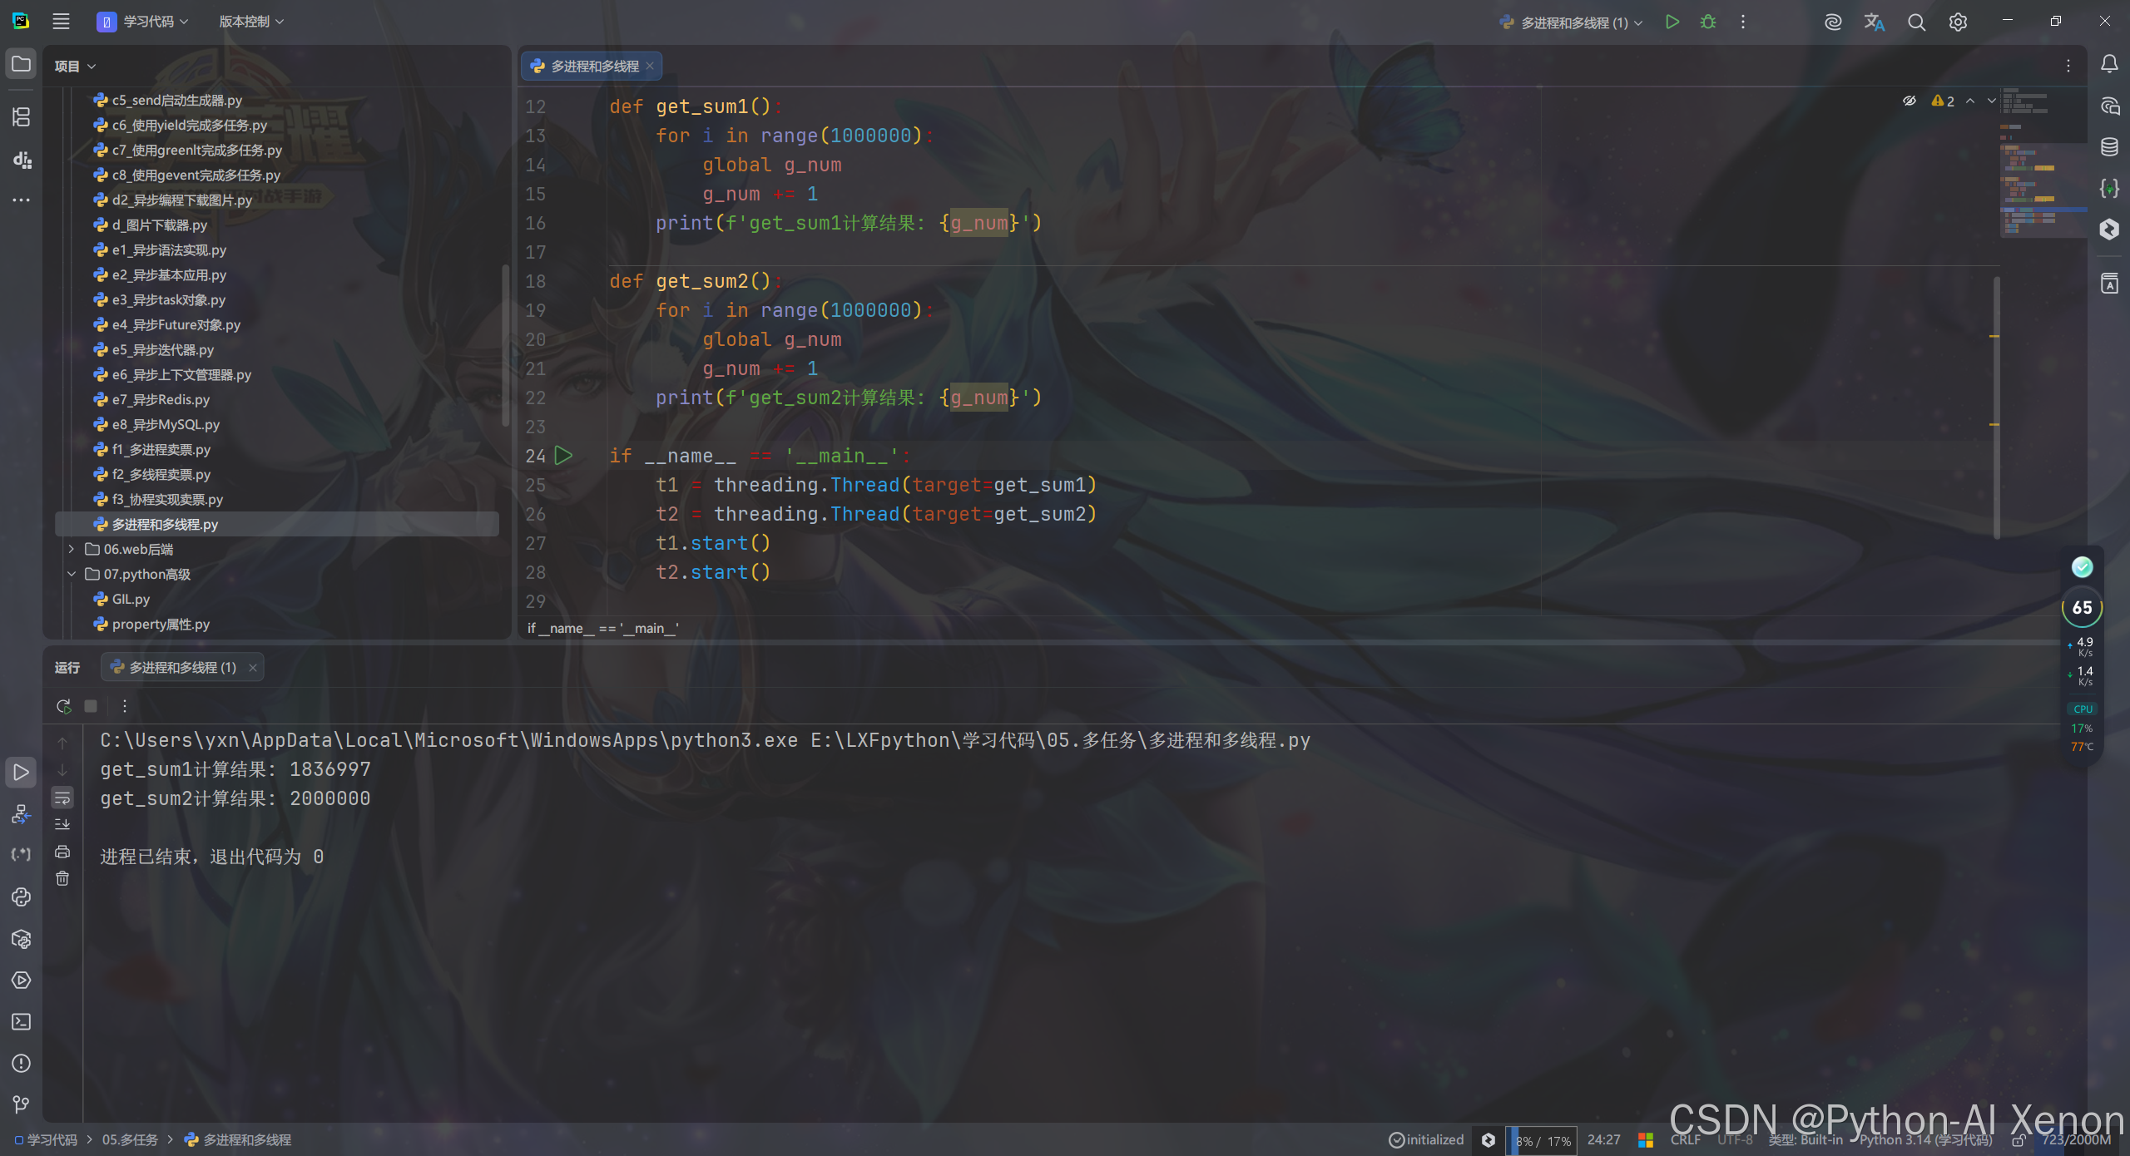Click the Run green play button in toolbar
The height and width of the screenshot is (1156, 2130).
[x=1672, y=22]
